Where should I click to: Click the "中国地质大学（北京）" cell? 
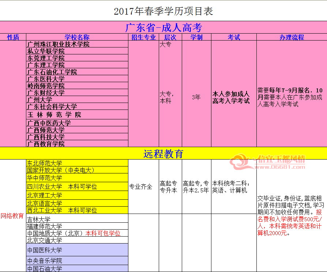click(x=77, y=233)
